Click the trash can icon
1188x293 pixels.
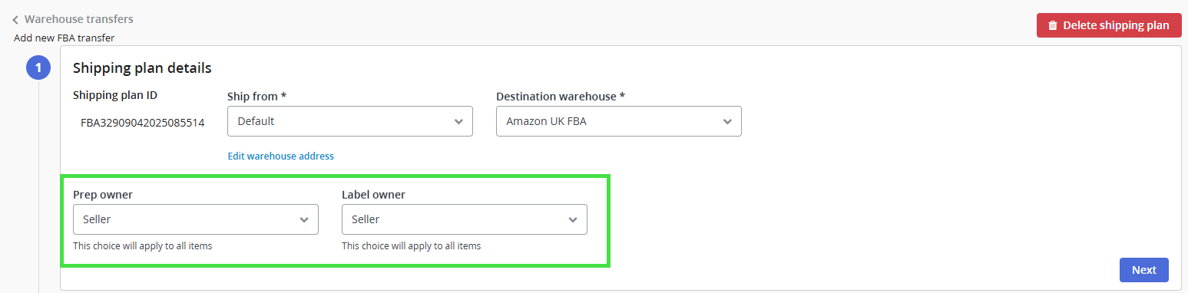[x=1053, y=25]
